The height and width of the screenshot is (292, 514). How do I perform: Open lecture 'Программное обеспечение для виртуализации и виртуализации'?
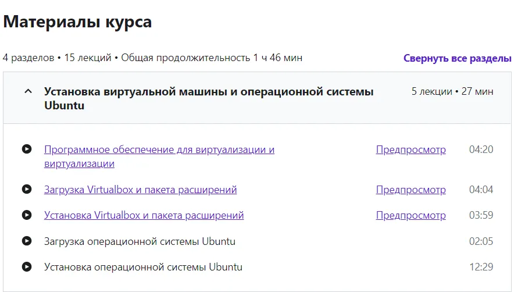point(159,150)
